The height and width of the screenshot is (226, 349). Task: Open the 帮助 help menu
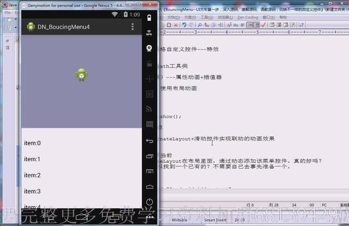click(x=283, y=17)
